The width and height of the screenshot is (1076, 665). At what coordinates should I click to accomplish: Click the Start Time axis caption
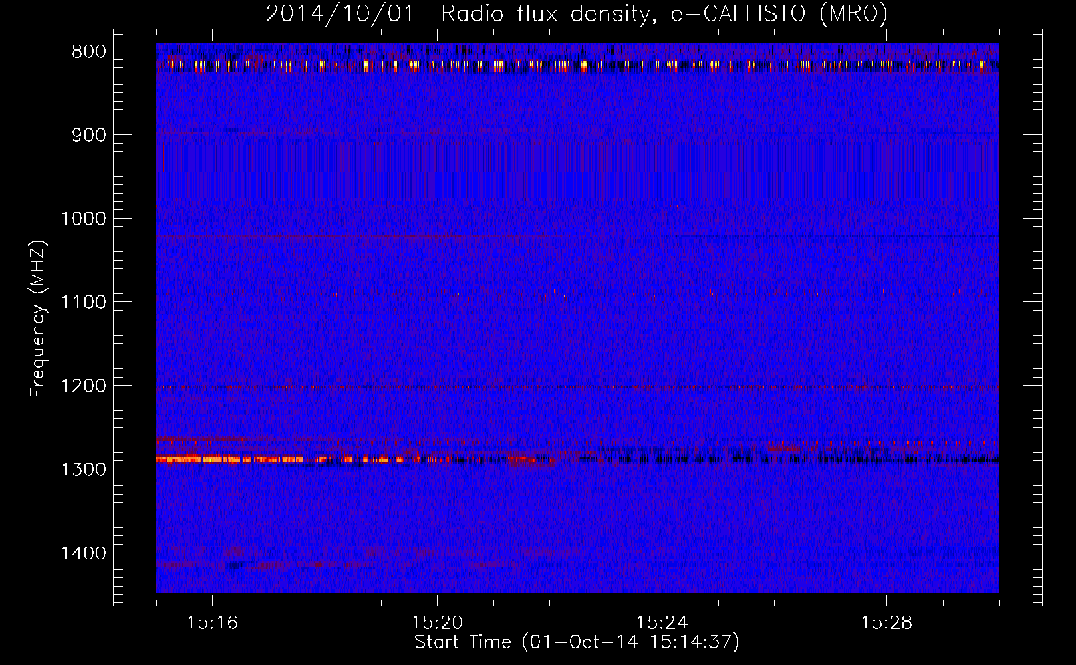pyautogui.click(x=577, y=642)
